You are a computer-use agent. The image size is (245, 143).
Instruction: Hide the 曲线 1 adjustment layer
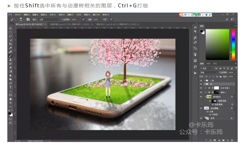point(201,92)
